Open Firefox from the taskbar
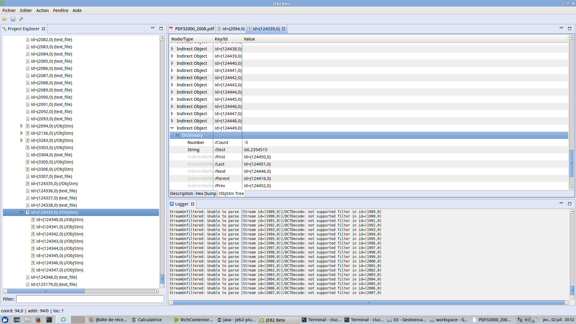The width and height of the screenshot is (576, 324). point(38,320)
